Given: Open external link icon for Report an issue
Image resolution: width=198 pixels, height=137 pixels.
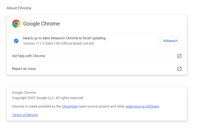Looking at the screenshot, I should (x=179, y=69).
